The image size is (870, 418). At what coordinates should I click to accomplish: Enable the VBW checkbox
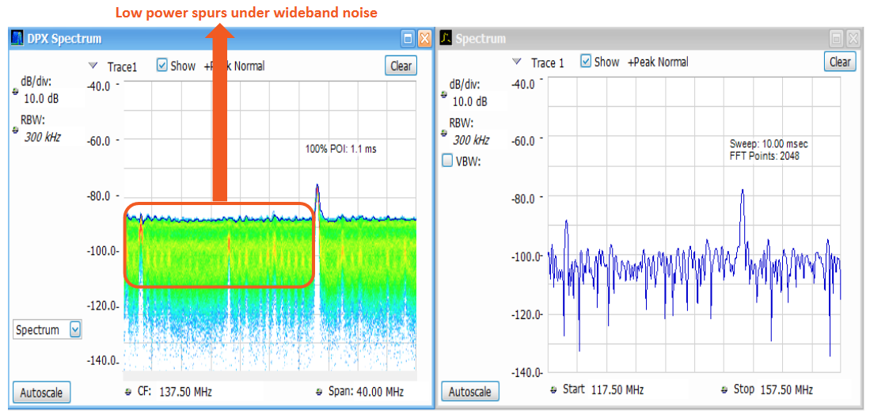pos(447,161)
